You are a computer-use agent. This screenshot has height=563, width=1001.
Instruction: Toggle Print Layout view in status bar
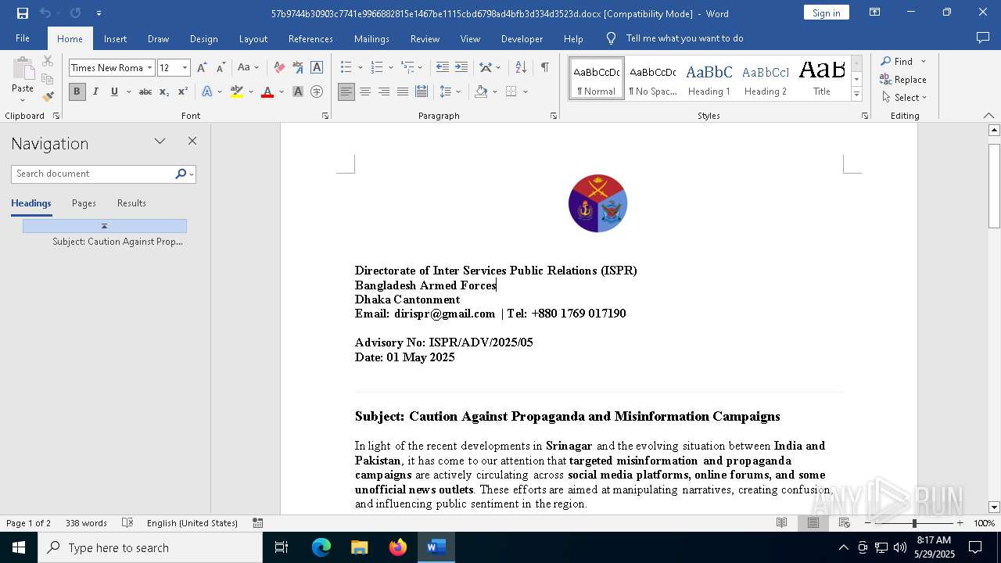coord(813,523)
